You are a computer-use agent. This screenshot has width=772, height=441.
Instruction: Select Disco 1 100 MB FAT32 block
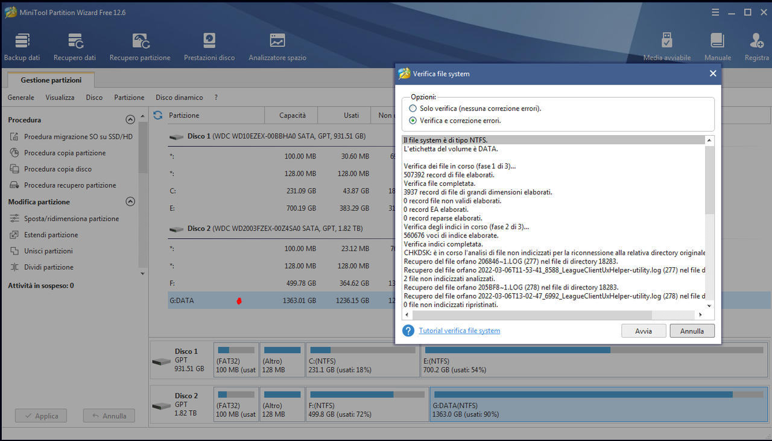(236, 360)
